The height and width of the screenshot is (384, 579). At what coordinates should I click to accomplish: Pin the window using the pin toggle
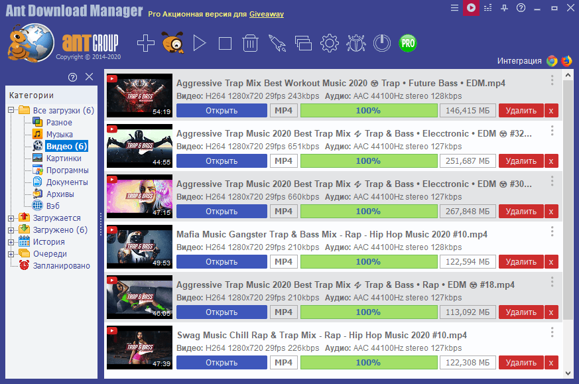coord(506,8)
